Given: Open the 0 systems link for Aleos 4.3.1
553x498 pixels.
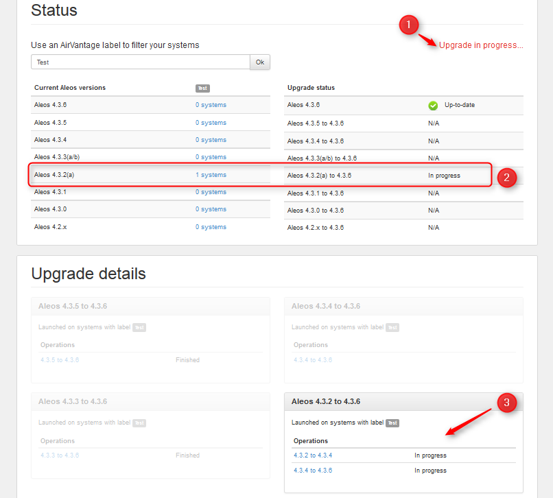Looking at the screenshot, I should pyautogui.click(x=211, y=192).
